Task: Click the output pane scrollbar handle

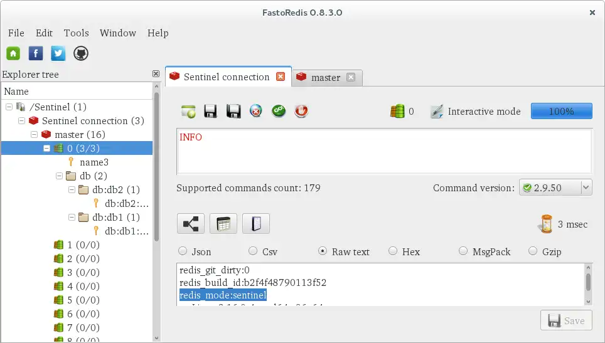Action: pos(588,282)
